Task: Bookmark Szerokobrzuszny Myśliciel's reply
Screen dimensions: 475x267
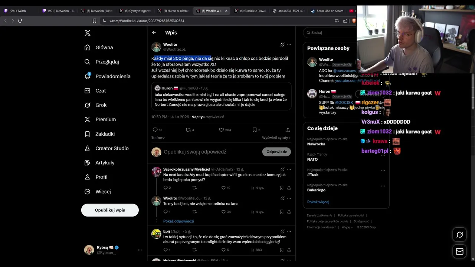Action: click(282, 188)
